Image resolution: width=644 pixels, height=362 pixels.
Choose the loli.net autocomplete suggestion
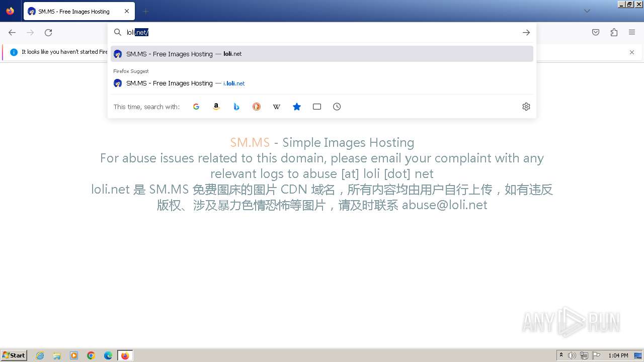(x=322, y=54)
